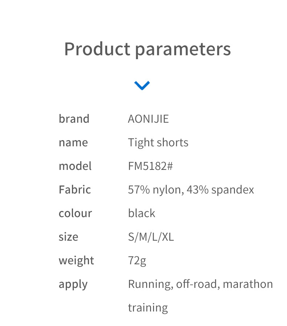Select the S/M/L/XL size value
This screenshot has width=287, height=326.
coord(151,237)
